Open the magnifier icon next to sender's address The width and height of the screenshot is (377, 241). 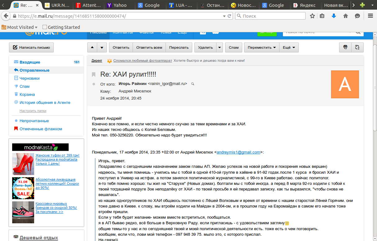point(193,84)
